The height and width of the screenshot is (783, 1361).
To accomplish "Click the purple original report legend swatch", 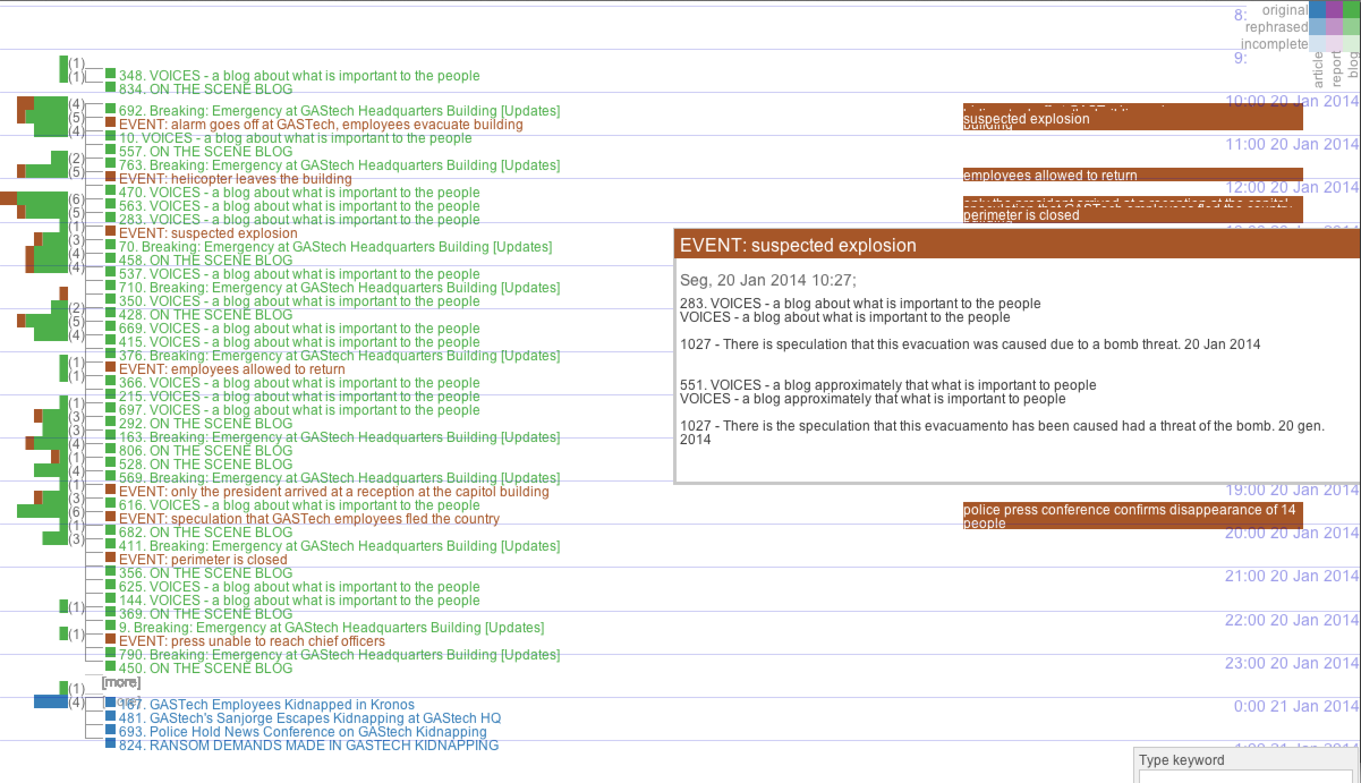I will click(x=1334, y=10).
